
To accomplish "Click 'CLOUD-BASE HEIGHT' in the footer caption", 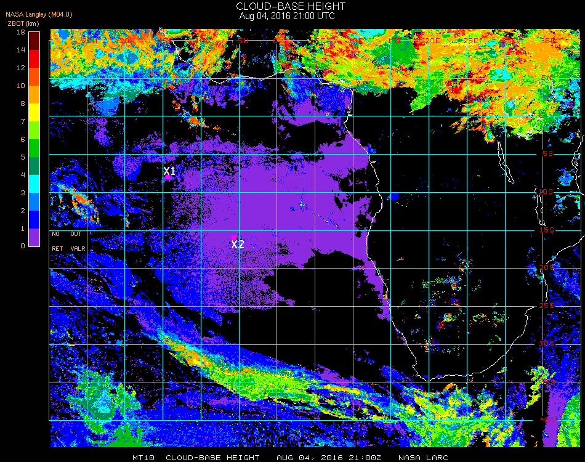I will click(212, 458).
